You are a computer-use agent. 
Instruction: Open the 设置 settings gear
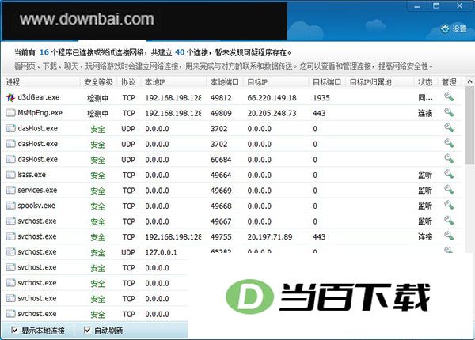pos(454,29)
